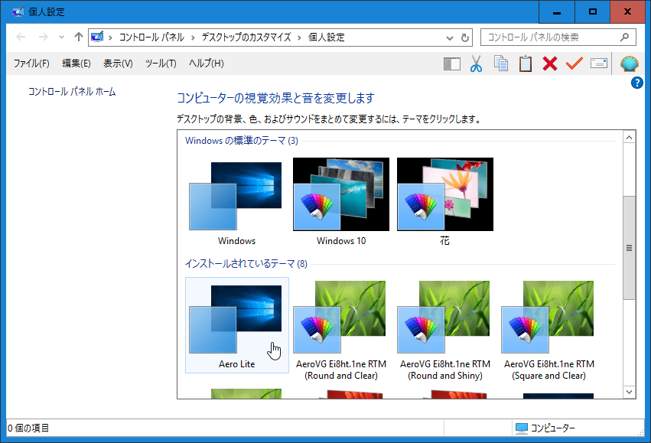The image size is (651, 443).
Task: Click the コンピューター status bar entry
Action: (545, 428)
